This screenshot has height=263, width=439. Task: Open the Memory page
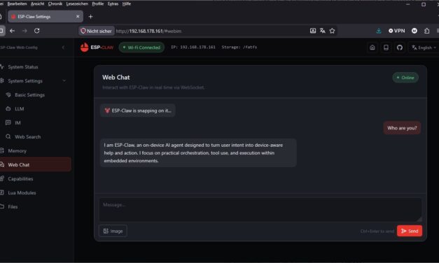tap(17, 151)
